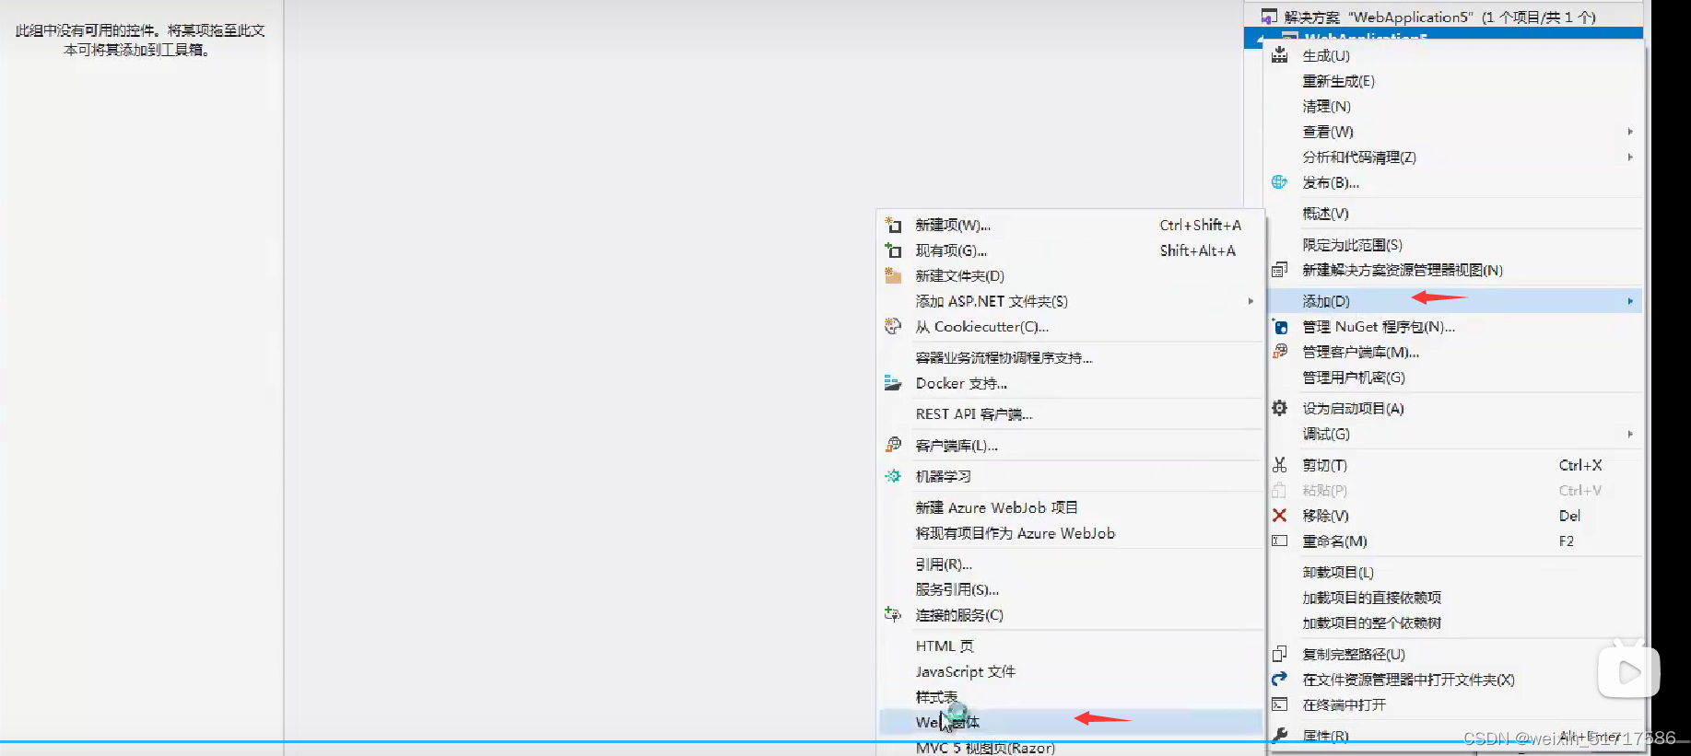Screen dimensions: 1691x756
Task: Select 重新生成(E) menu entry
Action: [1338, 81]
